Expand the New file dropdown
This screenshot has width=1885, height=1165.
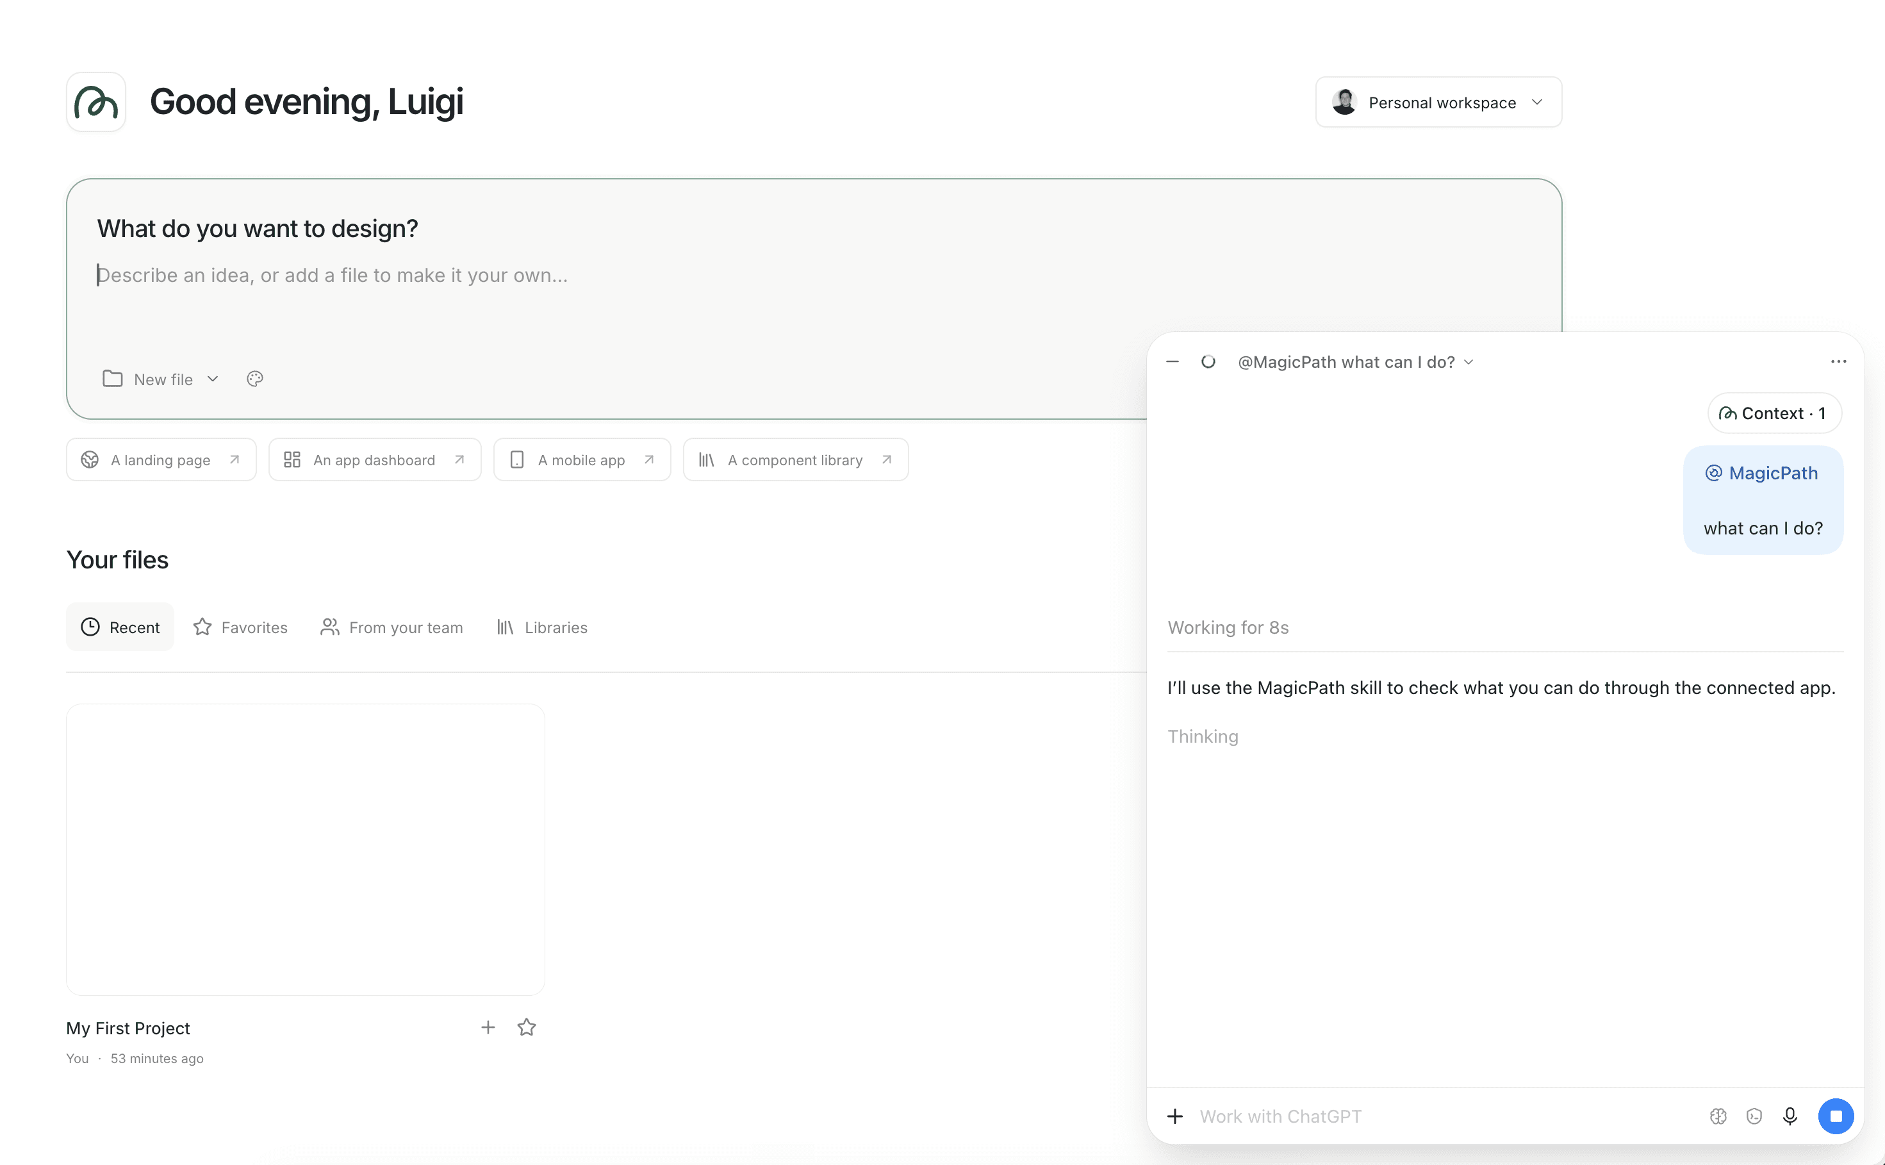[x=161, y=379]
